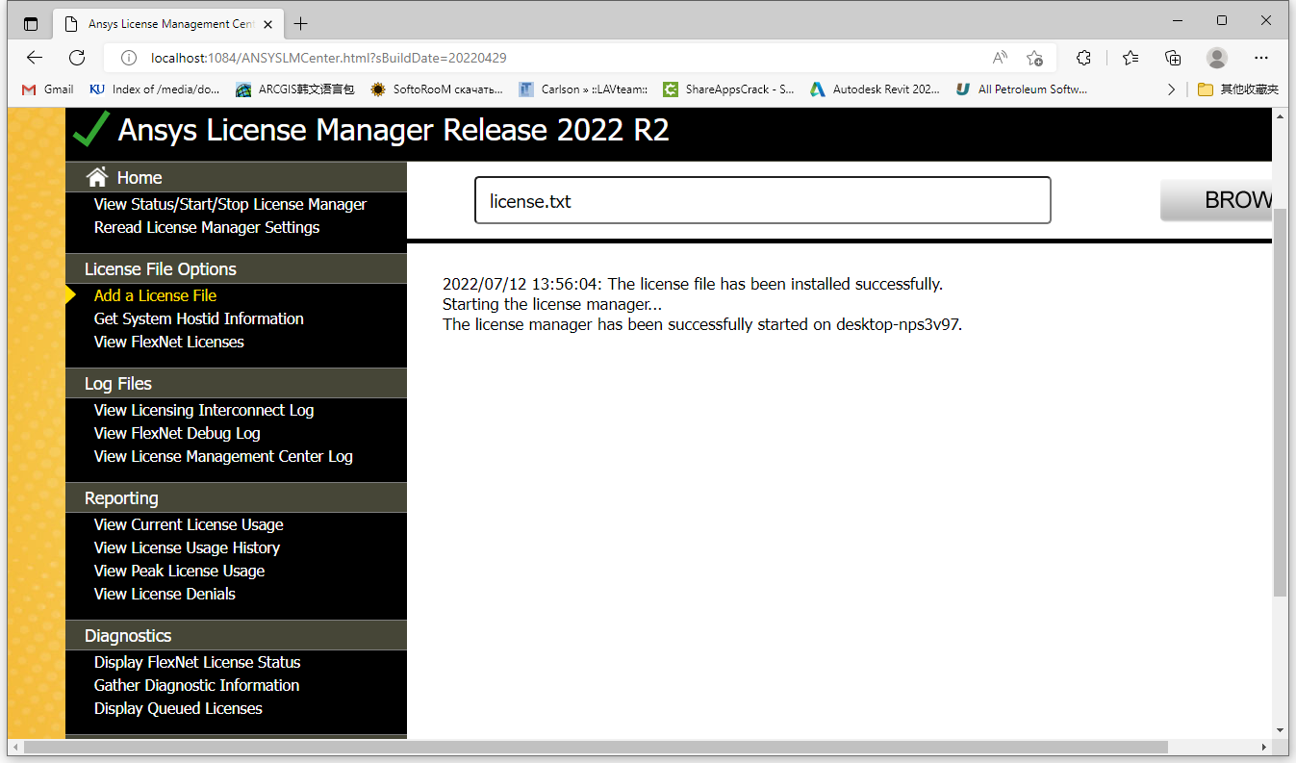Open Gmail bookmark
Viewport: 1296px width, 763px height.
pos(47,89)
